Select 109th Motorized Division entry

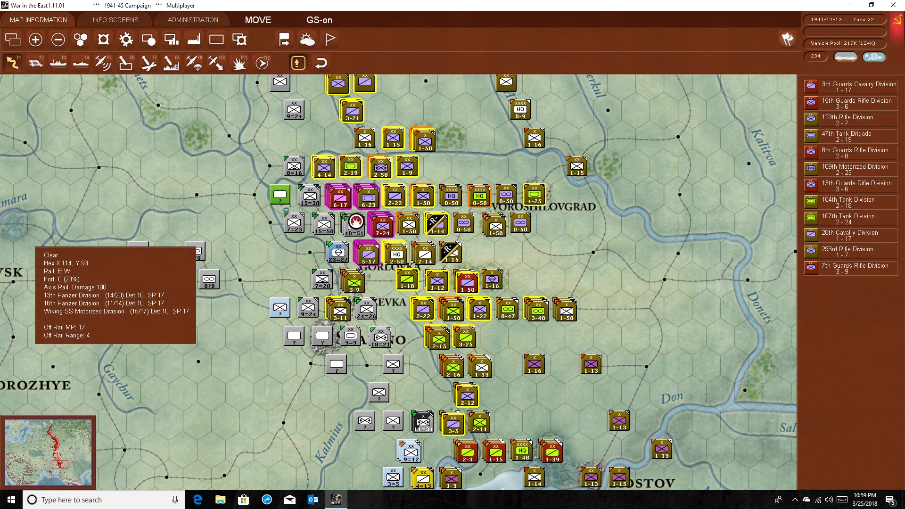pyautogui.click(x=850, y=169)
